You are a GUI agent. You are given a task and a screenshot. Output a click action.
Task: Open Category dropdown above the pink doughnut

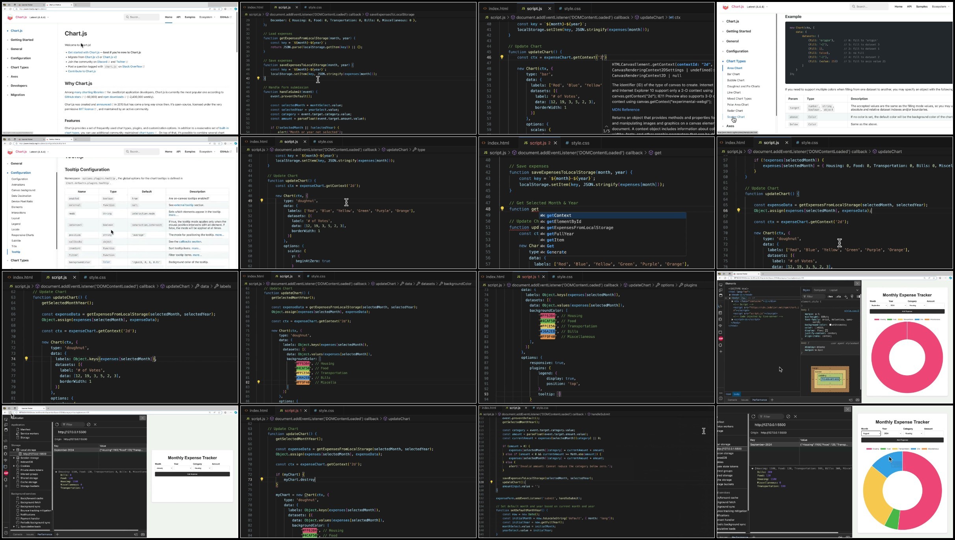(x=916, y=305)
